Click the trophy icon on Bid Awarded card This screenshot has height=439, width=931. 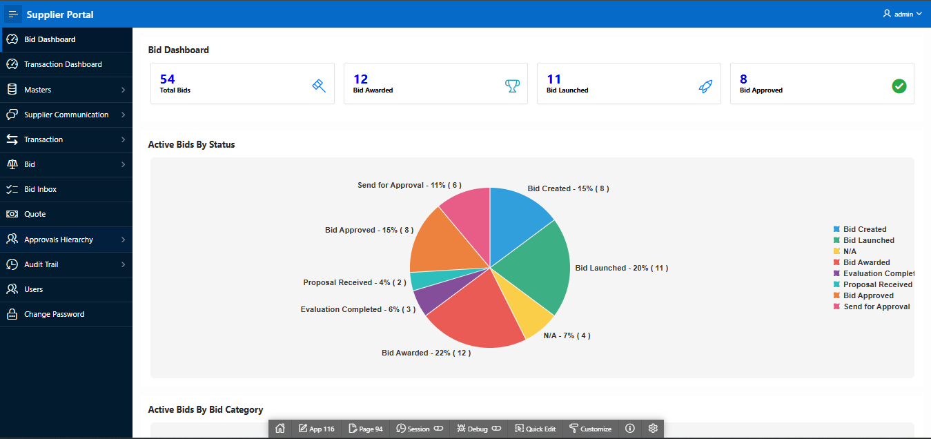[x=511, y=86]
